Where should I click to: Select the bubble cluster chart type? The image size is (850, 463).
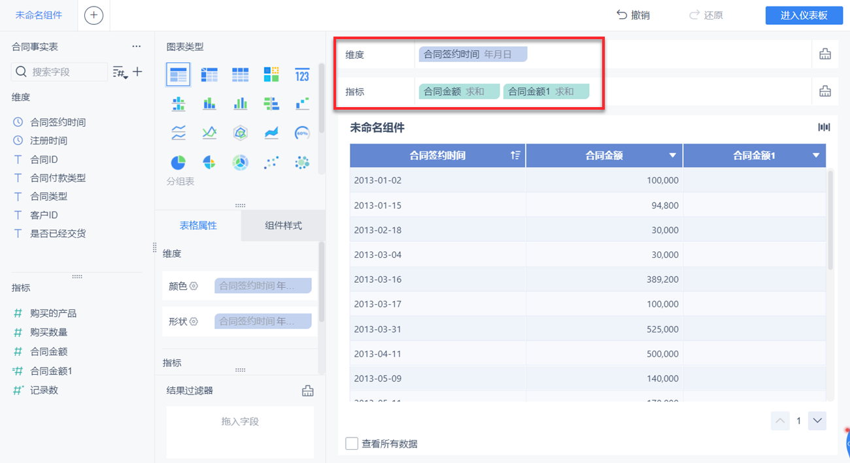click(302, 162)
